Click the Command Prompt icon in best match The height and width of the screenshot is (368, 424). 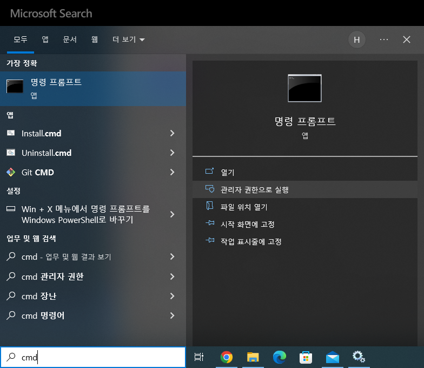pyautogui.click(x=15, y=87)
